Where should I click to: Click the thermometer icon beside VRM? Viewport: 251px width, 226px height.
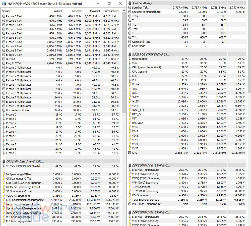[130, 63]
